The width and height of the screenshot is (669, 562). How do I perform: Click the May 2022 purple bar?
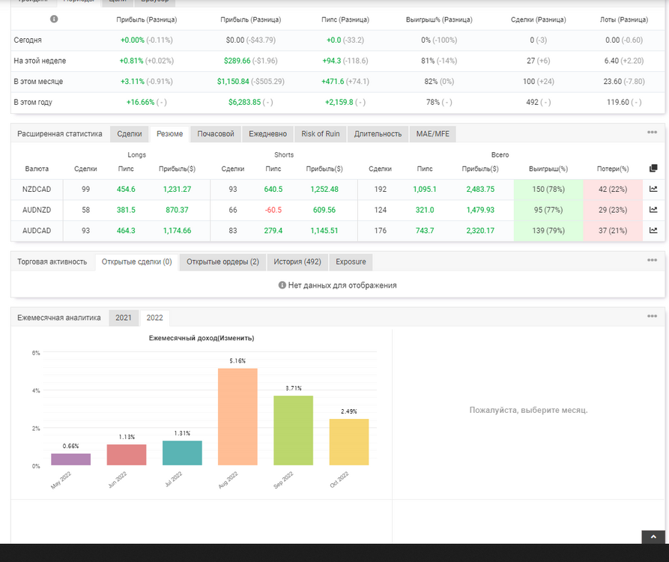pyautogui.click(x=71, y=459)
